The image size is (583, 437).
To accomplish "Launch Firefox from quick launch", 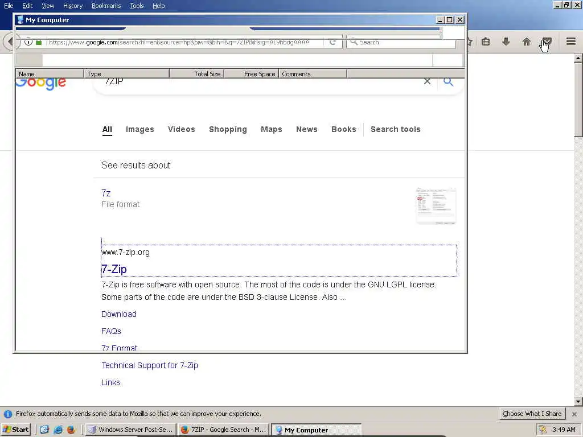I will 71,430.
